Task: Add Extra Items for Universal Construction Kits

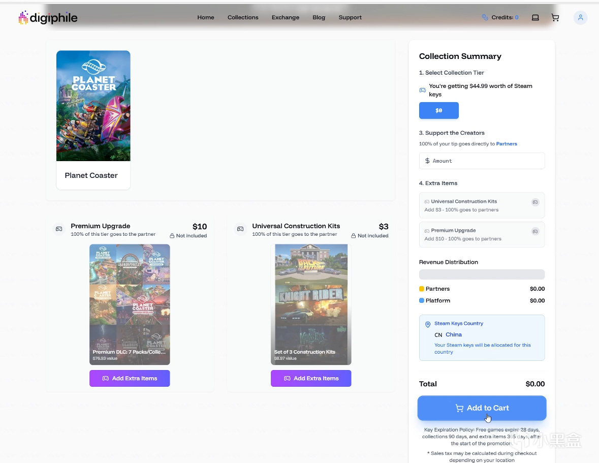Action: 311,378
